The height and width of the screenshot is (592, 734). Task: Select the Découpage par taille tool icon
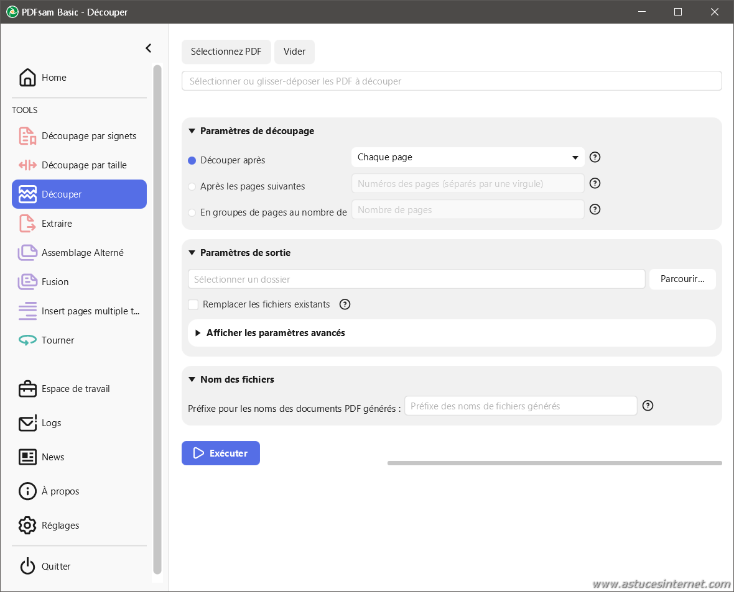[27, 165]
